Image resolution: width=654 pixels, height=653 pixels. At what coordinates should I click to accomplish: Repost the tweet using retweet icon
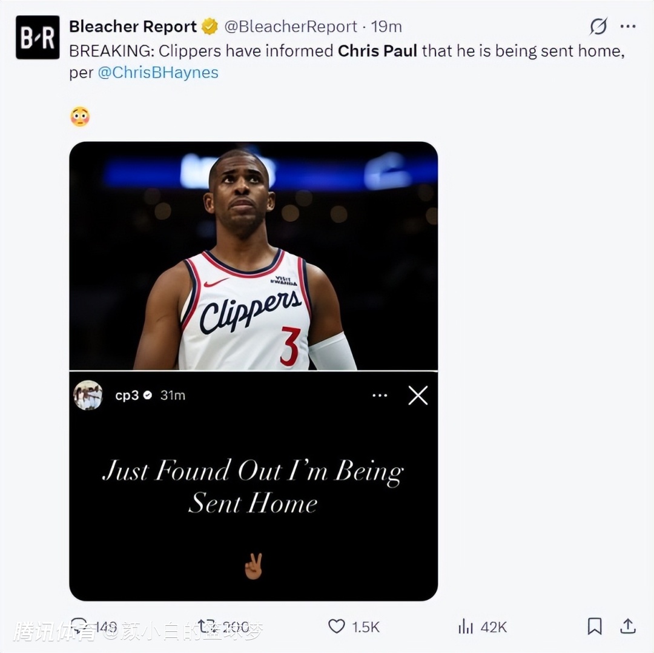click(x=206, y=626)
